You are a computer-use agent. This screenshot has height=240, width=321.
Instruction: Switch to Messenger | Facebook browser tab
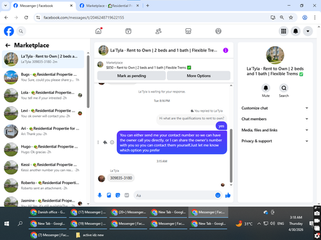[43, 6]
